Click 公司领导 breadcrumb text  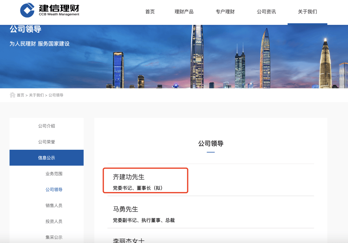56,95
